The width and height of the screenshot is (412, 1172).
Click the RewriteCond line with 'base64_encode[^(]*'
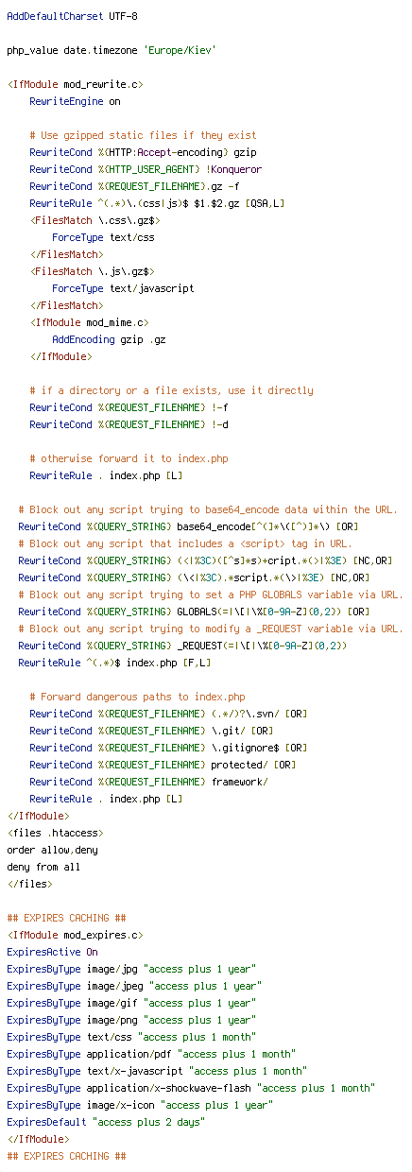(x=188, y=526)
